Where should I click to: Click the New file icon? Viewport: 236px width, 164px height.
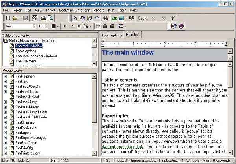(8, 18)
